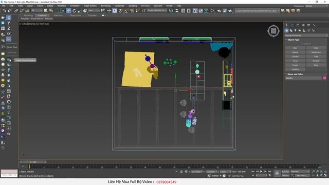Screen dimensions: 329x185
Task: Click the Cone primitive button
Action: (316, 48)
